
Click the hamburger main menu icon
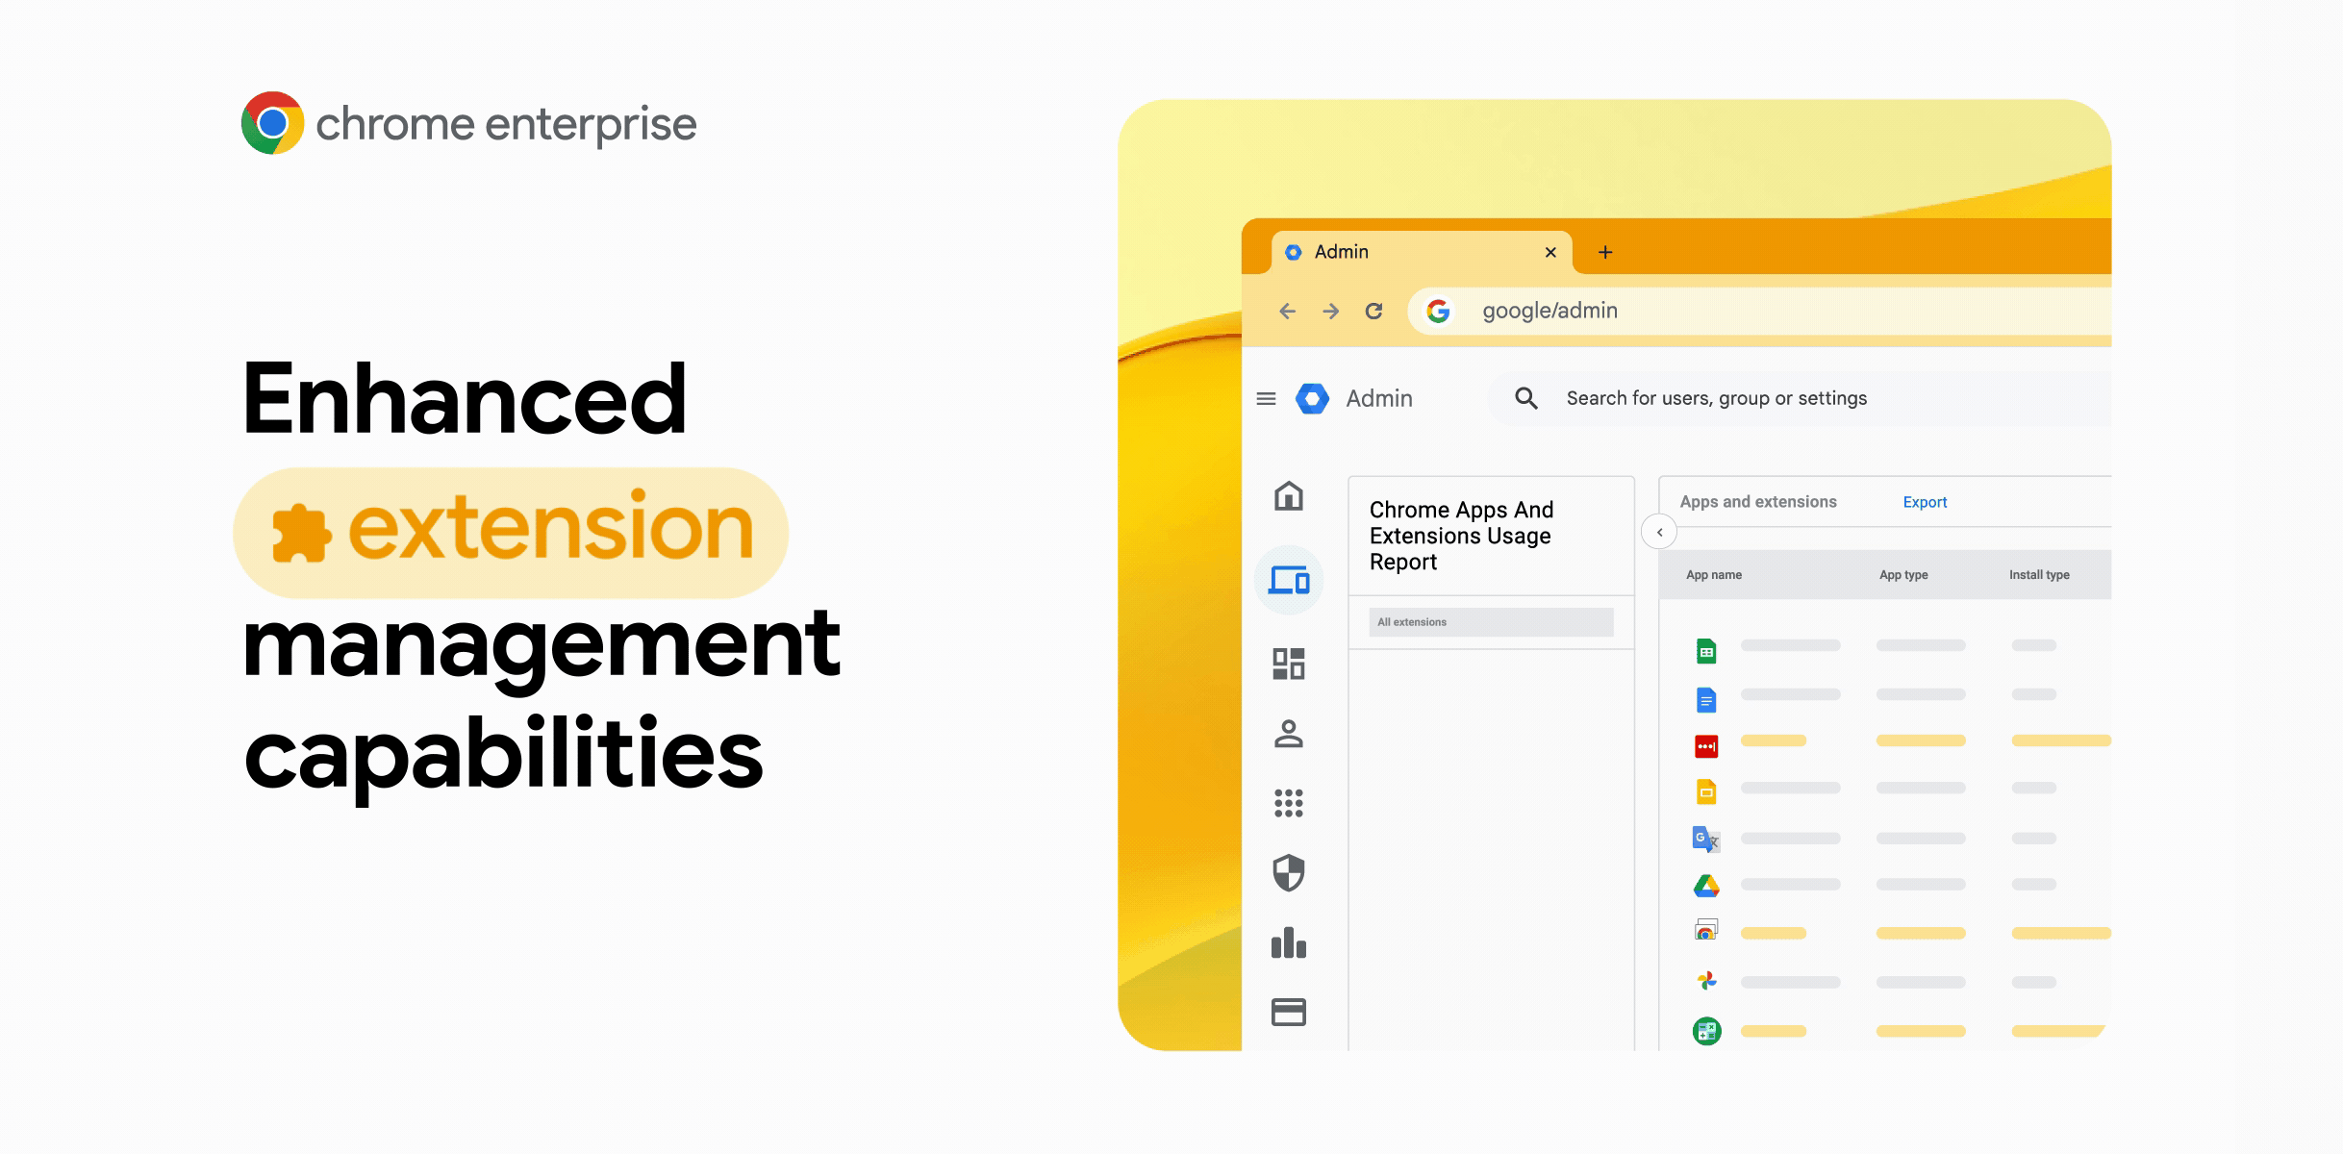click(x=1266, y=398)
